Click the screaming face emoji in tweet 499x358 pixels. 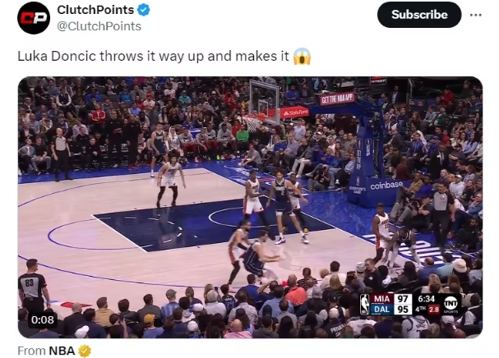[x=302, y=57]
